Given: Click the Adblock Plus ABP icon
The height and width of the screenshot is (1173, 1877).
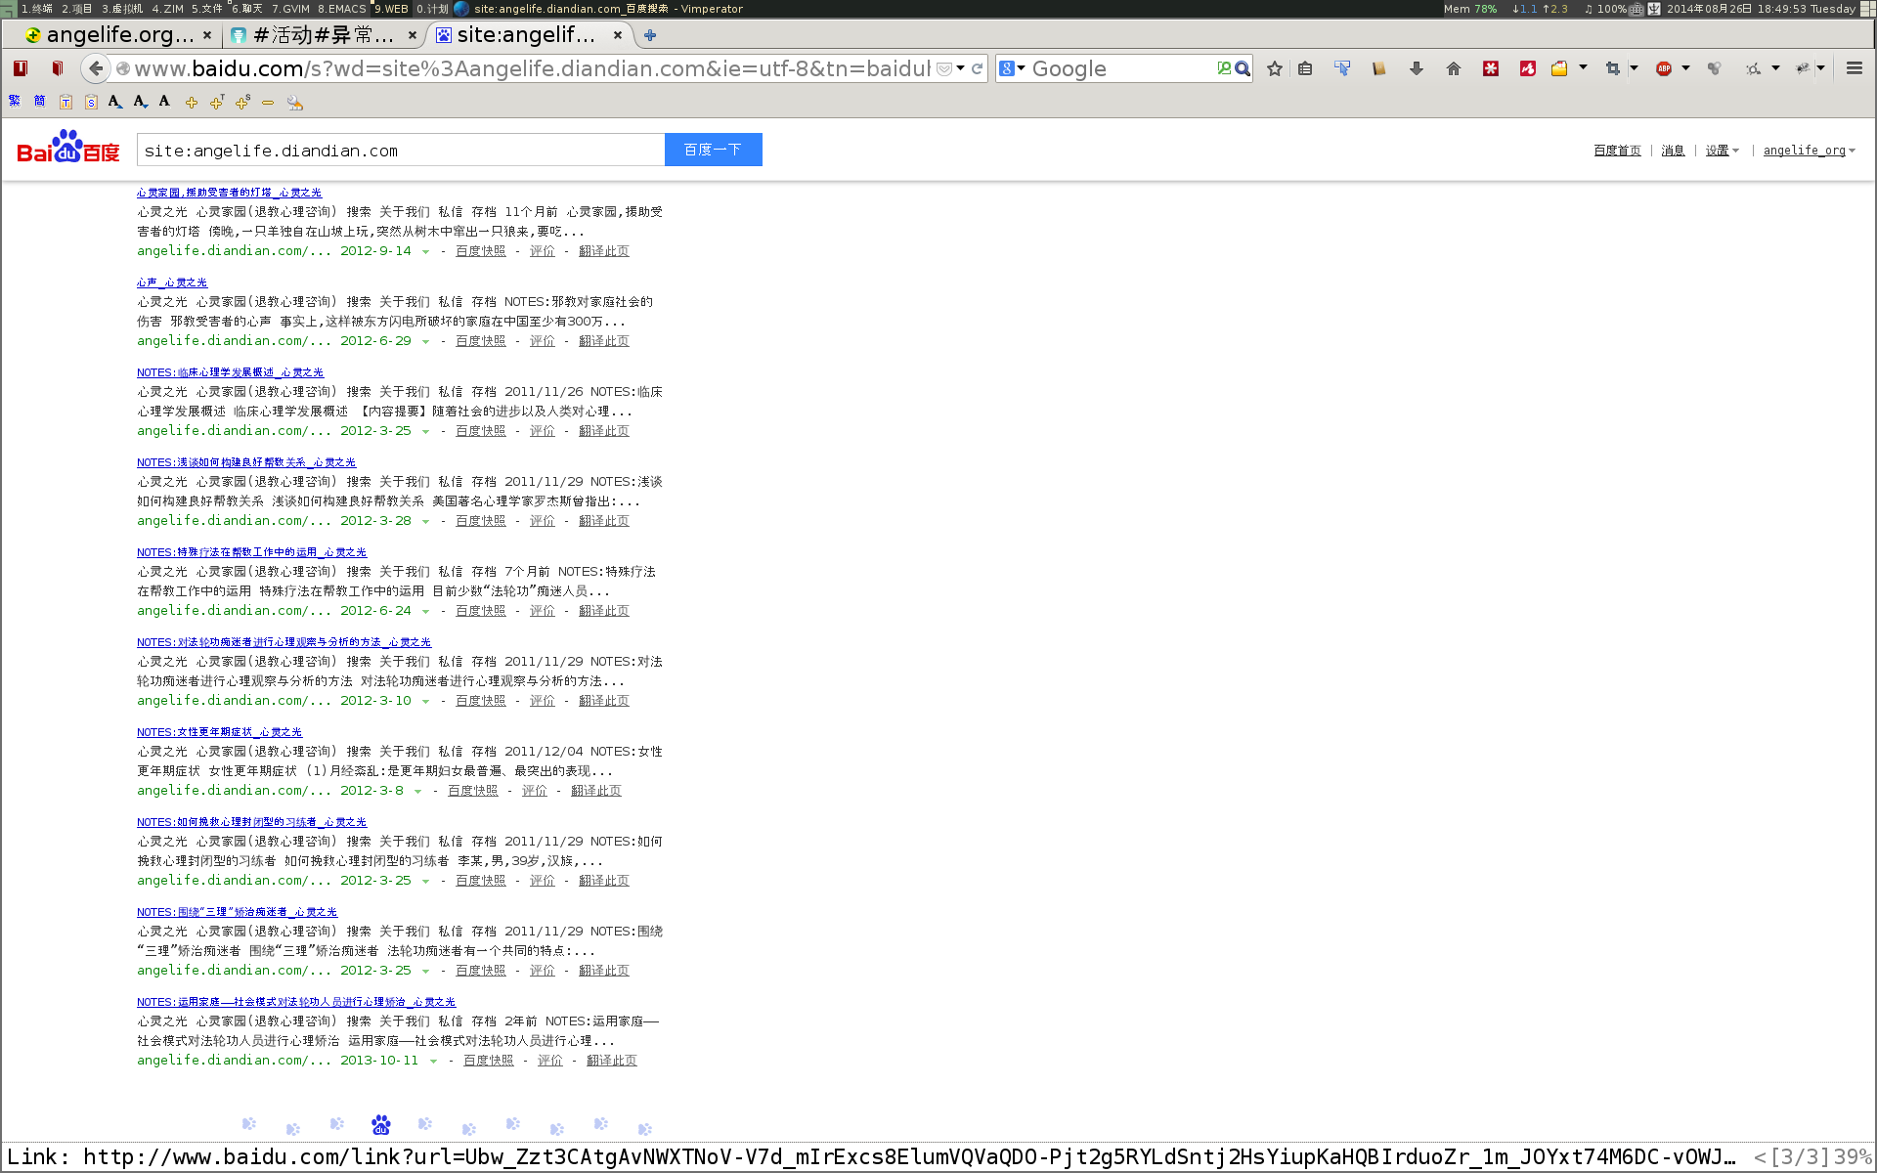Looking at the screenshot, I should (1663, 68).
